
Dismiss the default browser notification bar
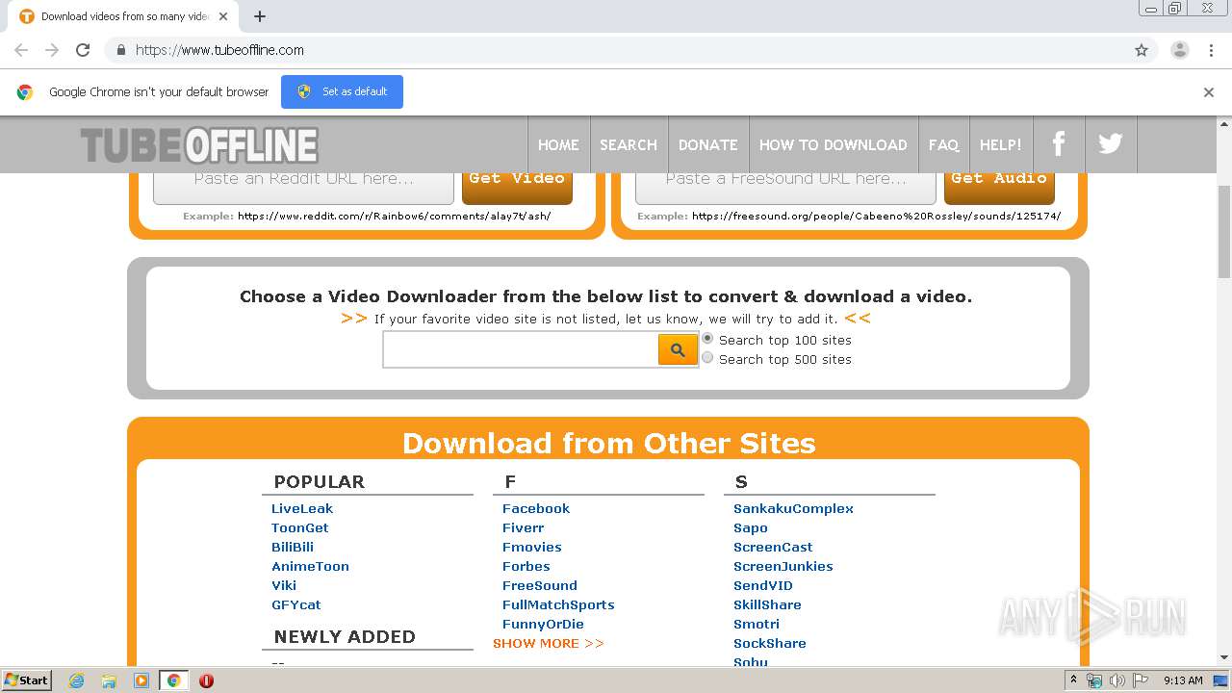[x=1209, y=92]
